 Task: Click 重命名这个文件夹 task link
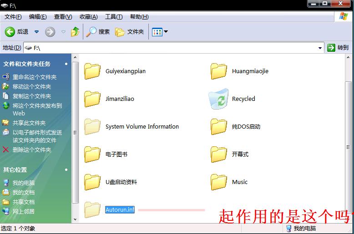click(x=34, y=77)
